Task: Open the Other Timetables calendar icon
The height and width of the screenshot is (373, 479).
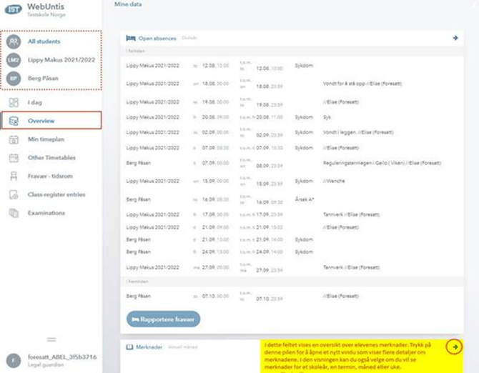Action: 14,158
